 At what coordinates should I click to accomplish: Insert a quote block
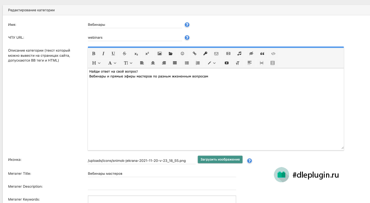[262, 54]
